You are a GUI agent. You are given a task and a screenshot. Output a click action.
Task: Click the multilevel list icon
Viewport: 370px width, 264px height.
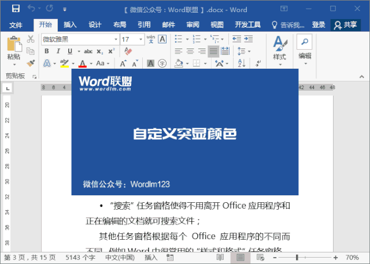point(214,39)
